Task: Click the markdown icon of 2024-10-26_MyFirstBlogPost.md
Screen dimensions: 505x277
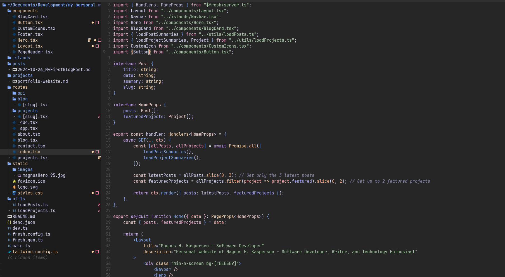Action: tap(15, 70)
